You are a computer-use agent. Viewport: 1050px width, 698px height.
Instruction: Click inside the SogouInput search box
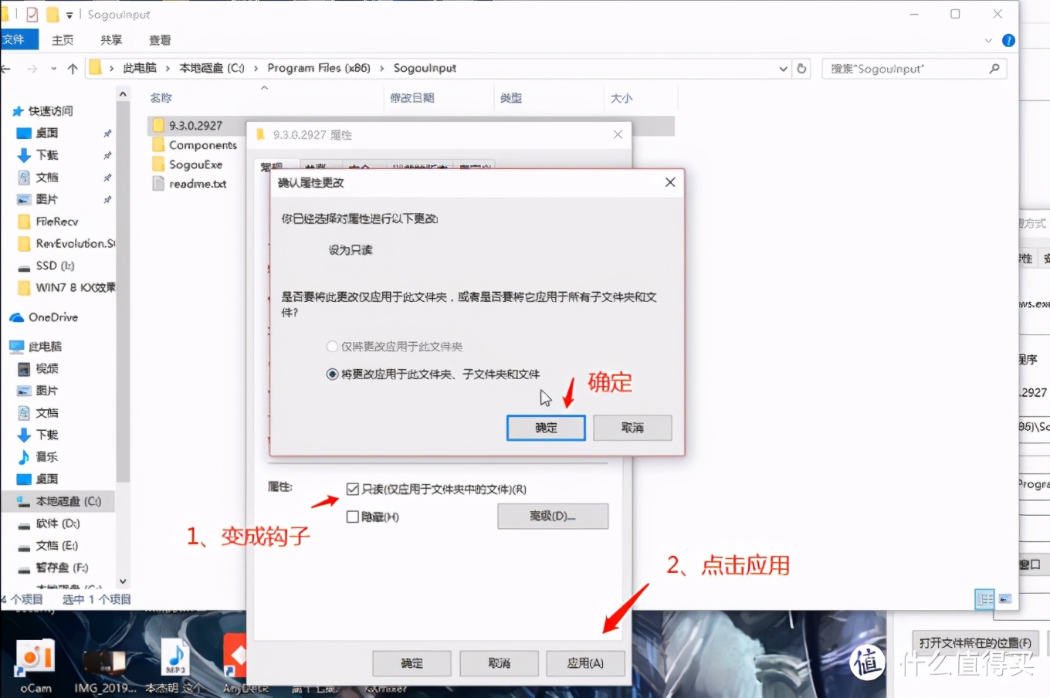click(911, 68)
